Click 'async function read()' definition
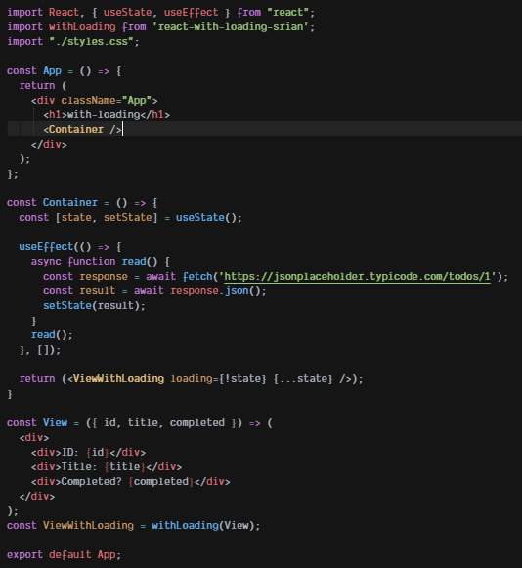522x568 pixels. pos(94,262)
